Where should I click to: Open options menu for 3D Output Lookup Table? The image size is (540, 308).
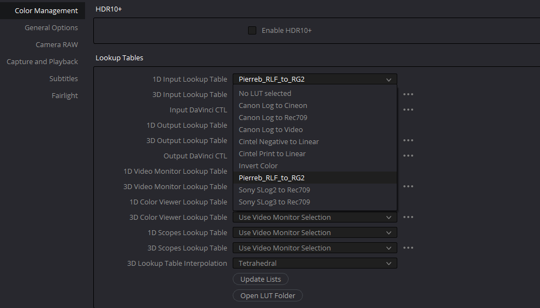(408, 140)
